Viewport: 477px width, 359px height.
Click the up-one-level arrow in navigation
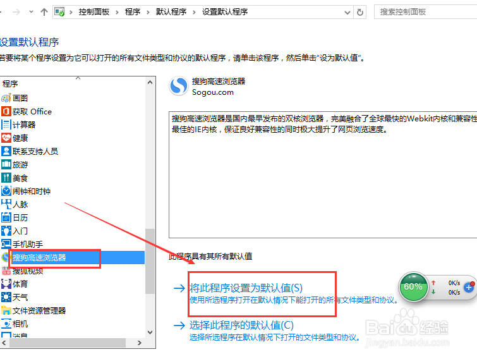(x=44, y=12)
